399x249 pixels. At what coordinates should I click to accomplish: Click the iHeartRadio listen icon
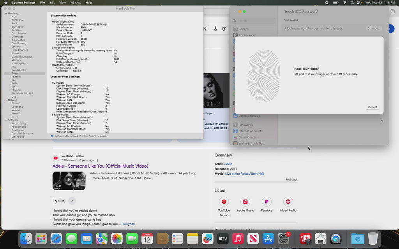click(x=288, y=202)
